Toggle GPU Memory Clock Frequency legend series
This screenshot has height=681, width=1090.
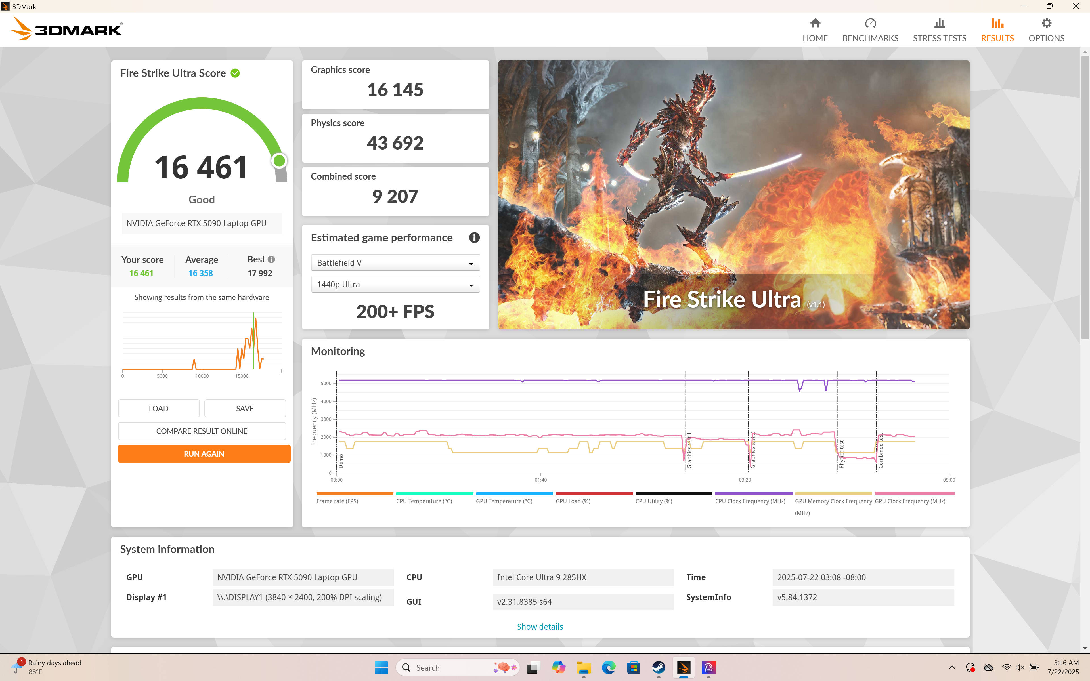pyautogui.click(x=833, y=504)
